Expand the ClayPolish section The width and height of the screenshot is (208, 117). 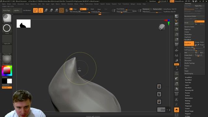click(x=188, y=37)
